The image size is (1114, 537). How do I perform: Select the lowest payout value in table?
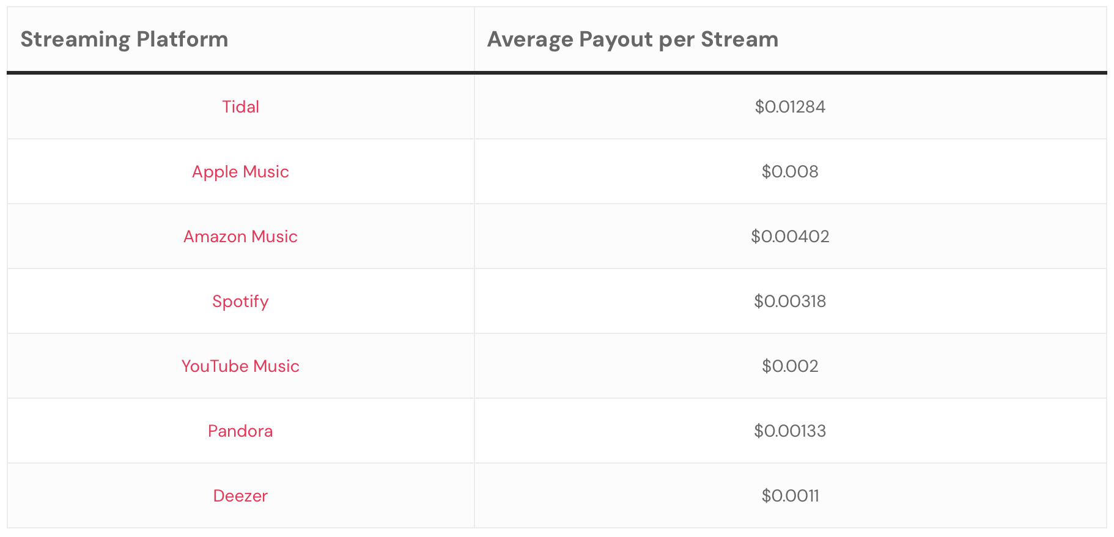tap(790, 496)
